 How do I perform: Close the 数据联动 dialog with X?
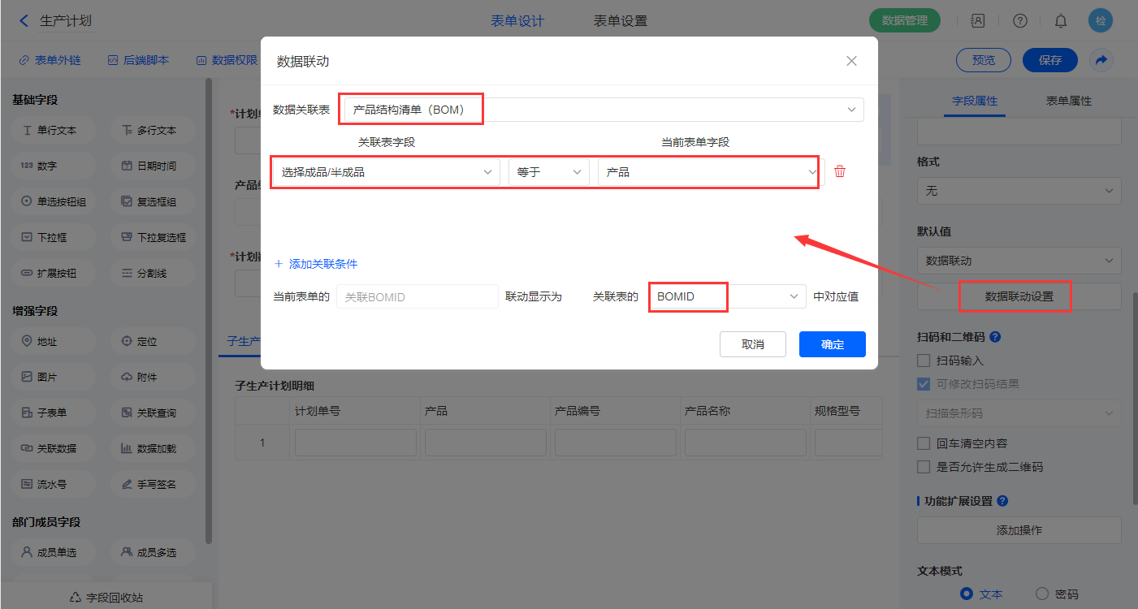coord(851,61)
